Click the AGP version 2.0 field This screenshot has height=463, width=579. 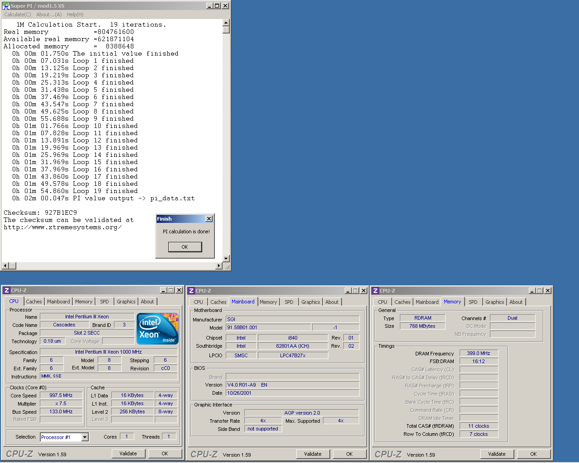tap(302, 413)
